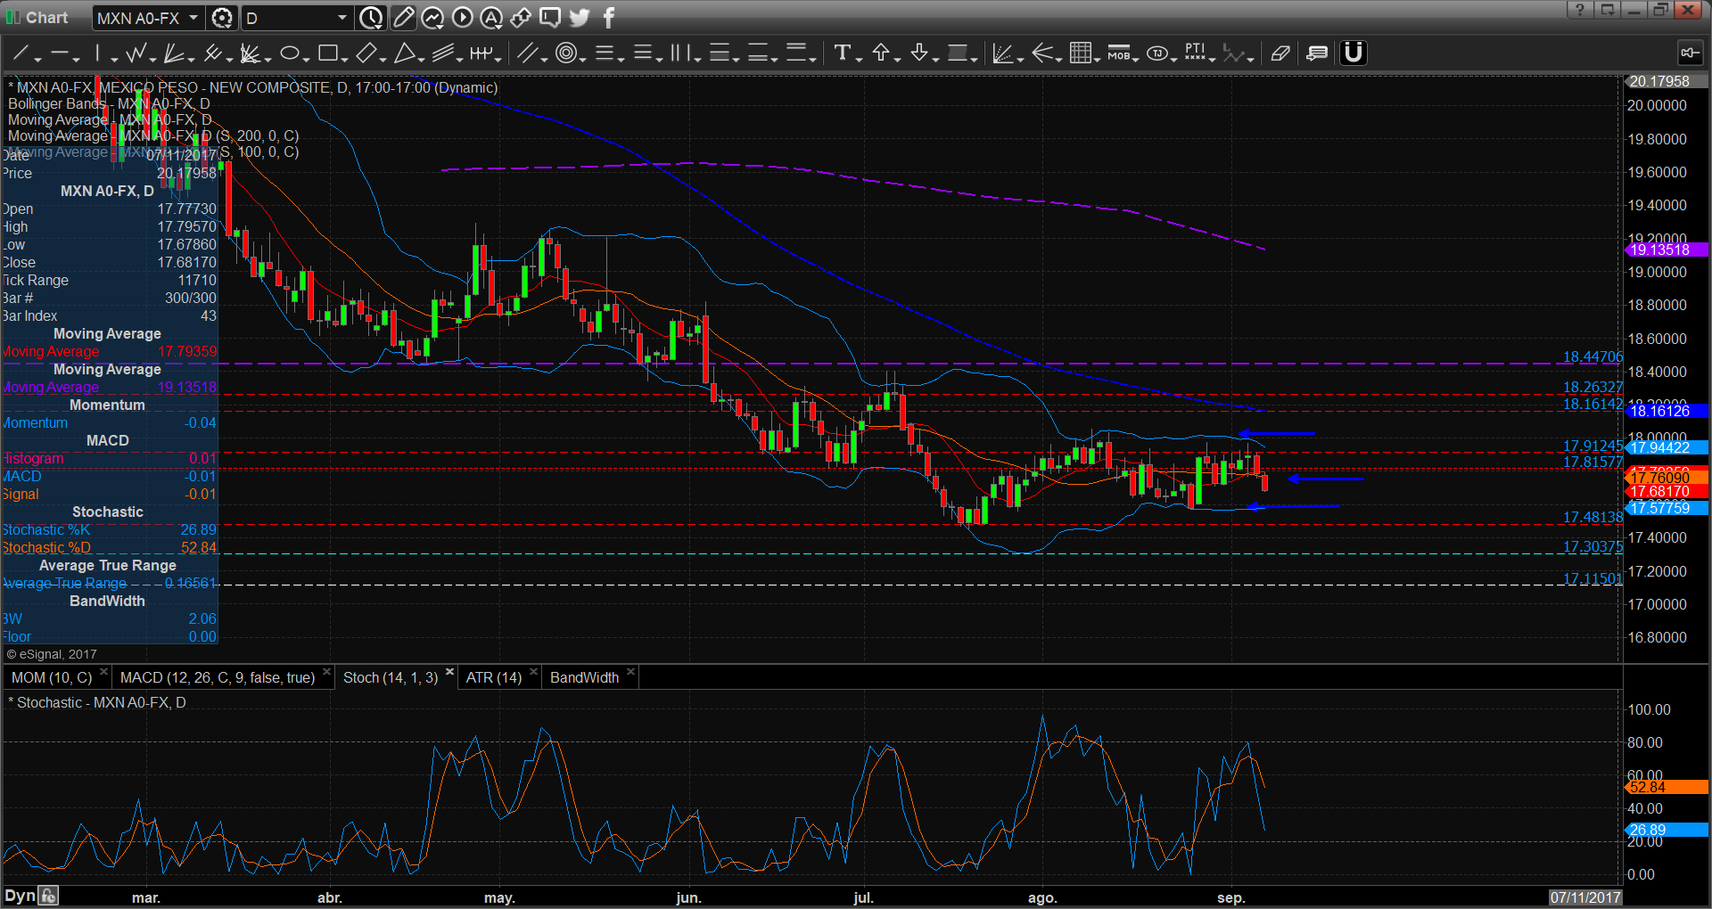Expand the trend line tool dropdown arrow

point(38,59)
